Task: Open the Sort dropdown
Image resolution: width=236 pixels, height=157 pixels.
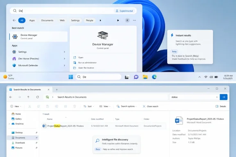Action: point(88,106)
